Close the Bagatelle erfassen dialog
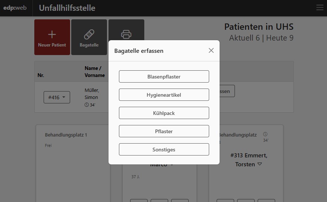The width and height of the screenshot is (327, 202). pos(211,51)
